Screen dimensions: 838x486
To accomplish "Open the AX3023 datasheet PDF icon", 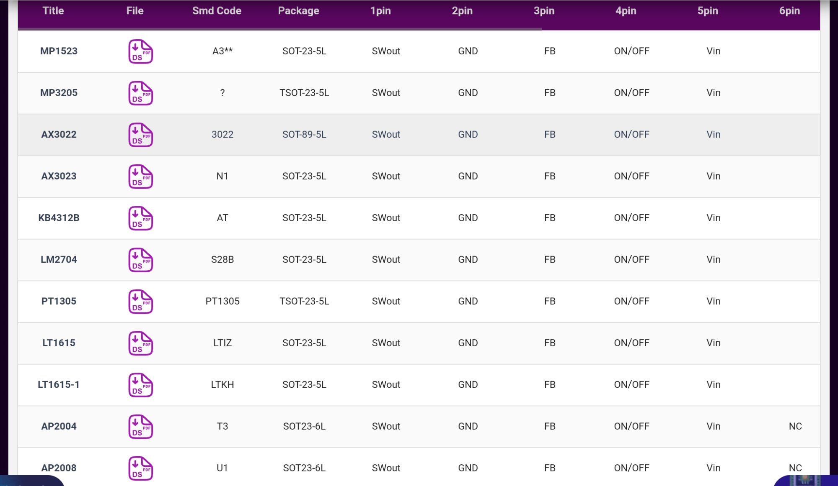I will pos(140,176).
